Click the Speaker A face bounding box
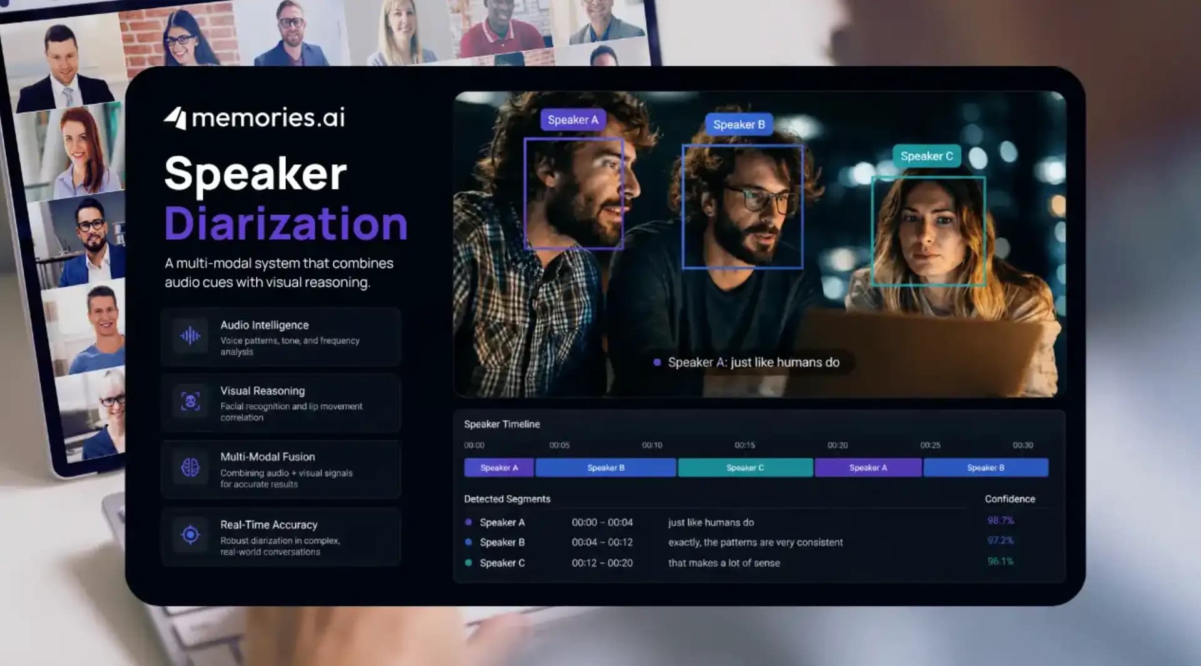The height and width of the screenshot is (666, 1201). 574,194
